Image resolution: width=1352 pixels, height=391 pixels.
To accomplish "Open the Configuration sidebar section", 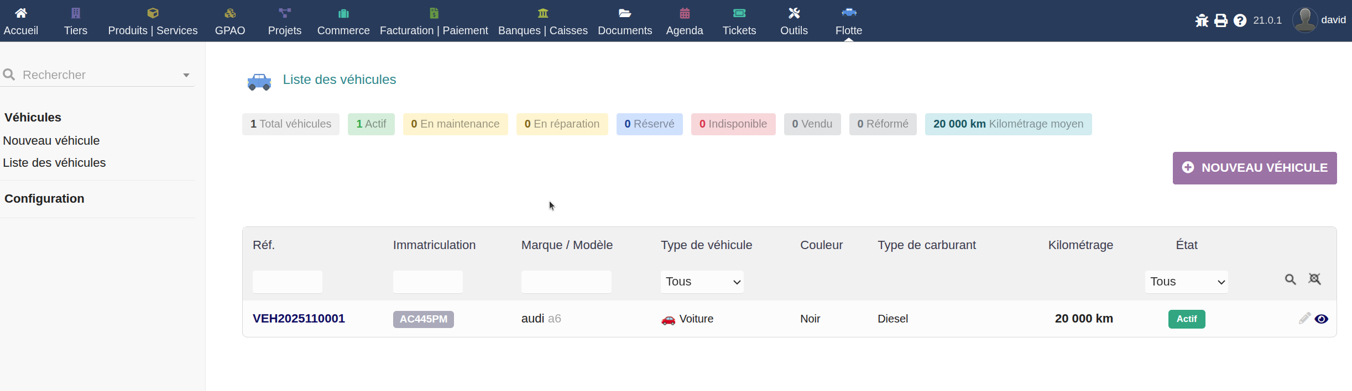I will click(x=44, y=199).
